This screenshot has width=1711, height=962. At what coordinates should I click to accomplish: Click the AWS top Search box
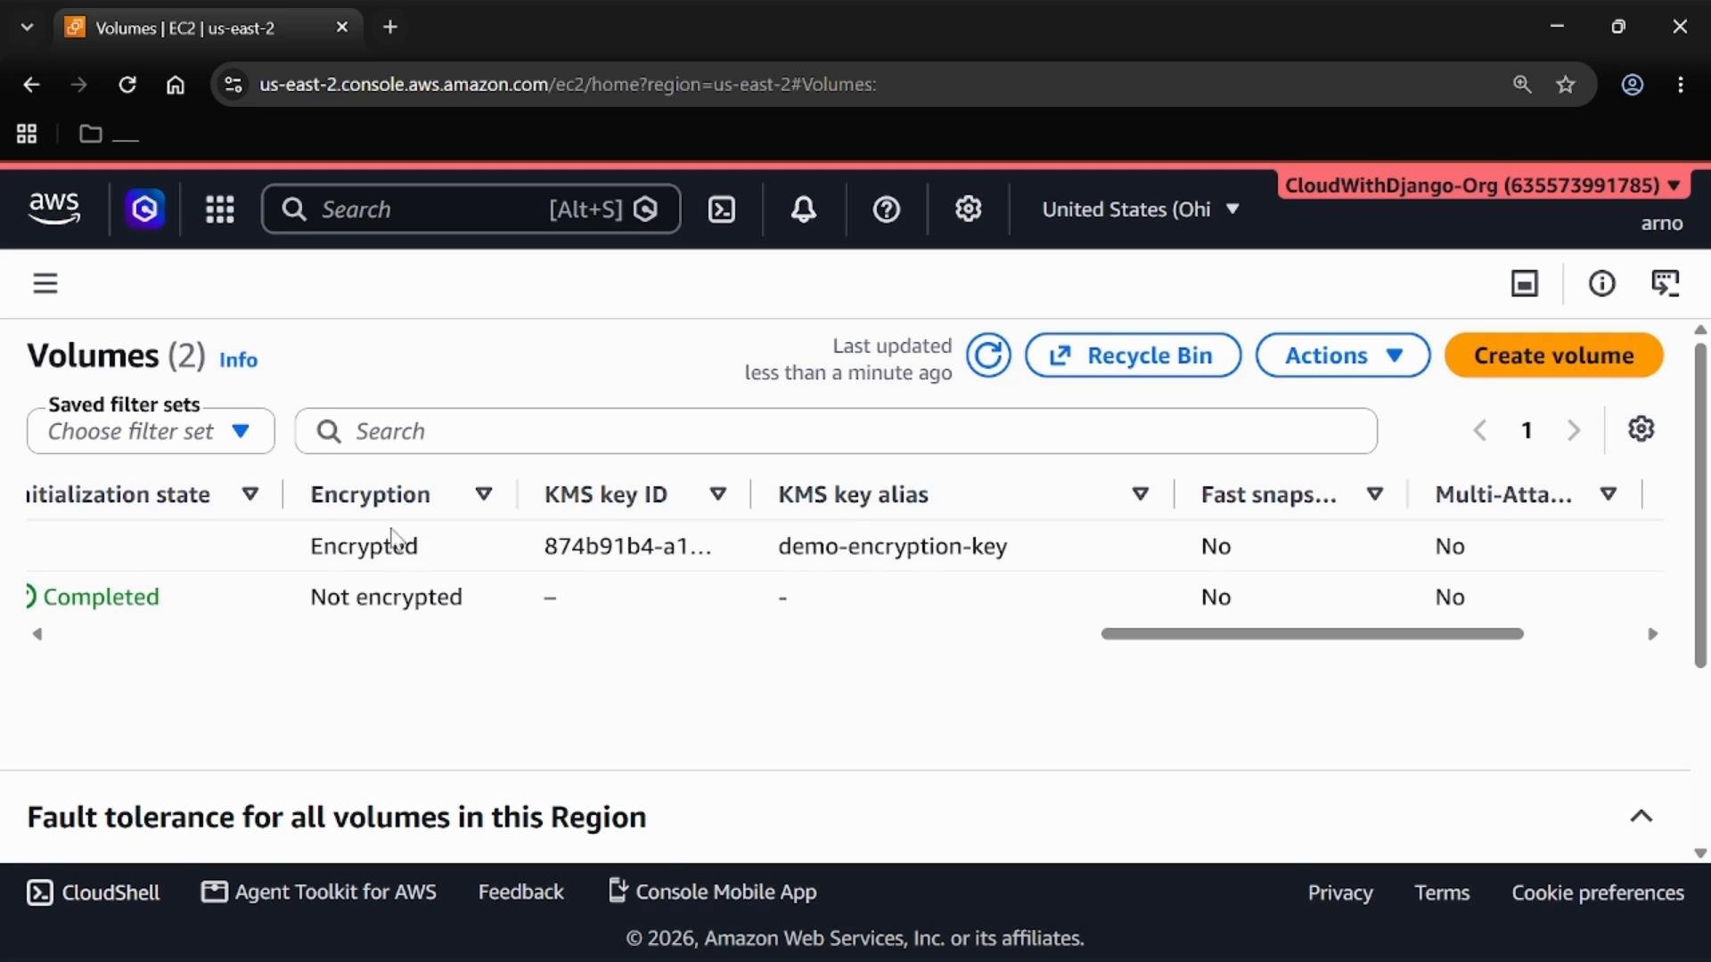[471, 209]
